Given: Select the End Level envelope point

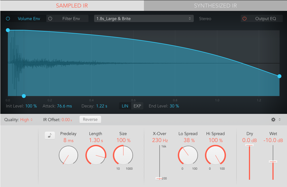Looking at the screenshot, I should (x=279, y=76).
